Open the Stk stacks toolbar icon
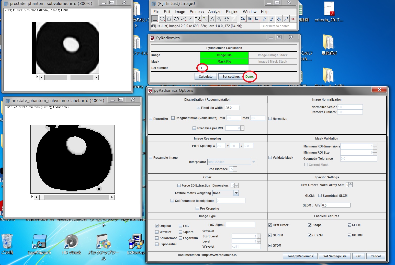 coord(250,19)
